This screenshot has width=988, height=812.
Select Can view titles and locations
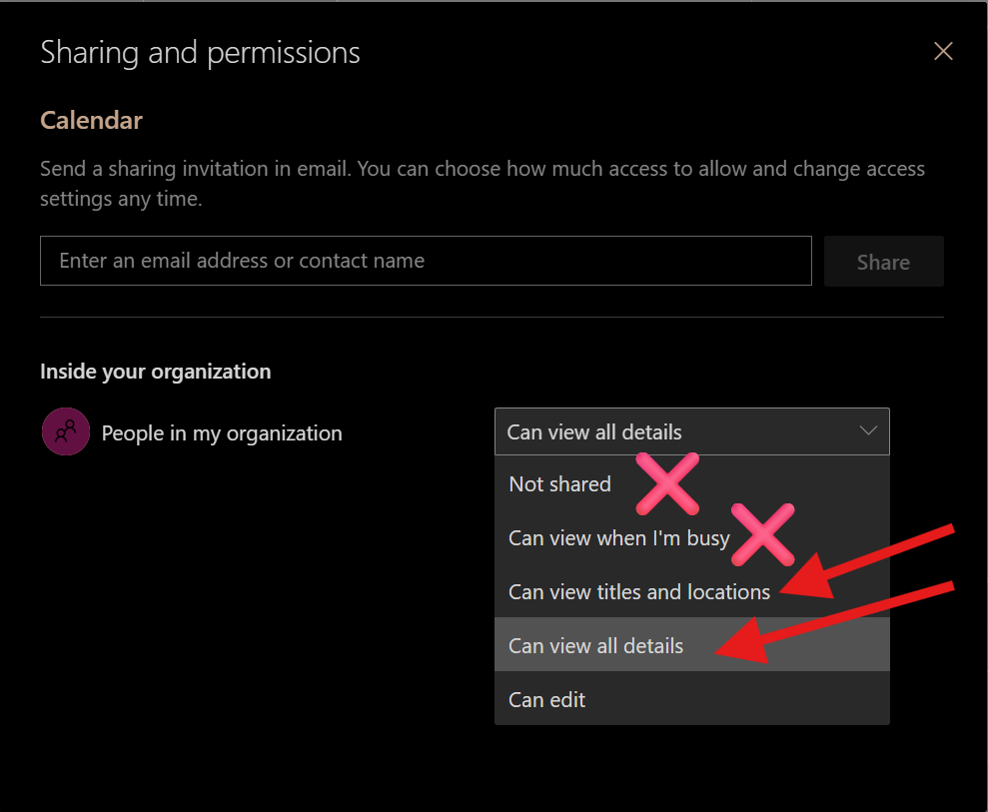pyautogui.click(x=692, y=591)
